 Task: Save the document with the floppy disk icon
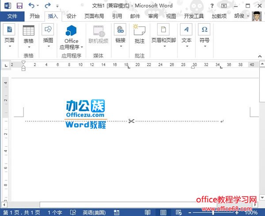click(19, 6)
